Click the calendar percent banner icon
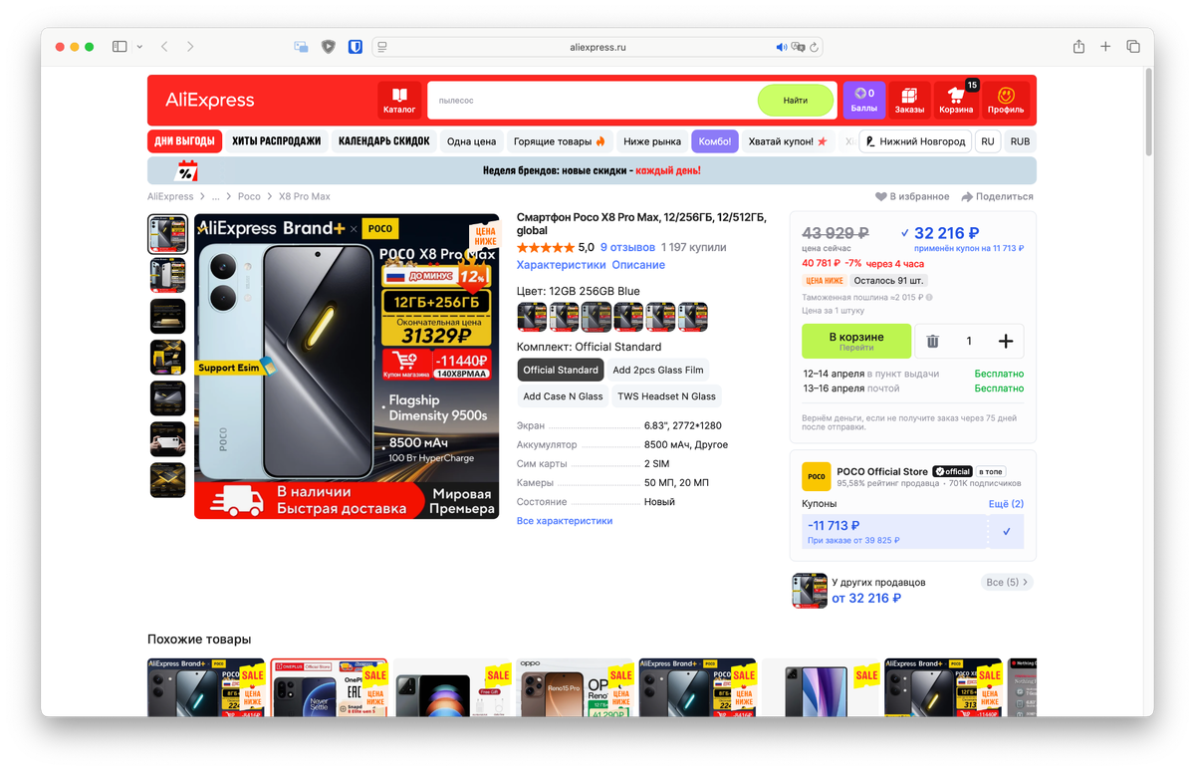Screen dimensions: 1195x771 [186, 170]
